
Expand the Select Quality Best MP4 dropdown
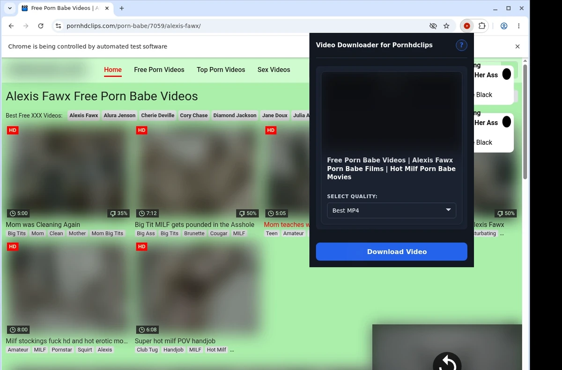coord(392,210)
